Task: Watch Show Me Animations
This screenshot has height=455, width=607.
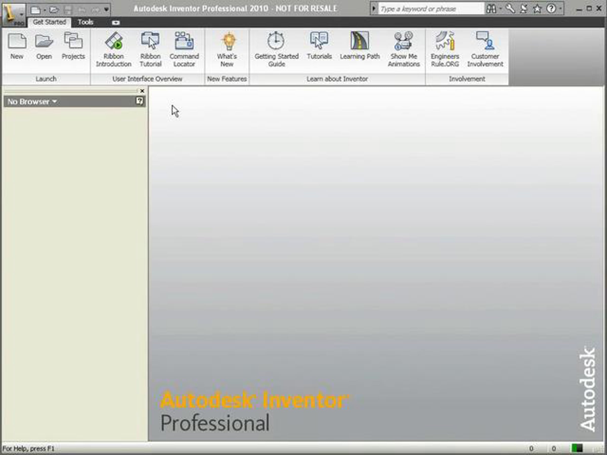Action: tap(404, 49)
